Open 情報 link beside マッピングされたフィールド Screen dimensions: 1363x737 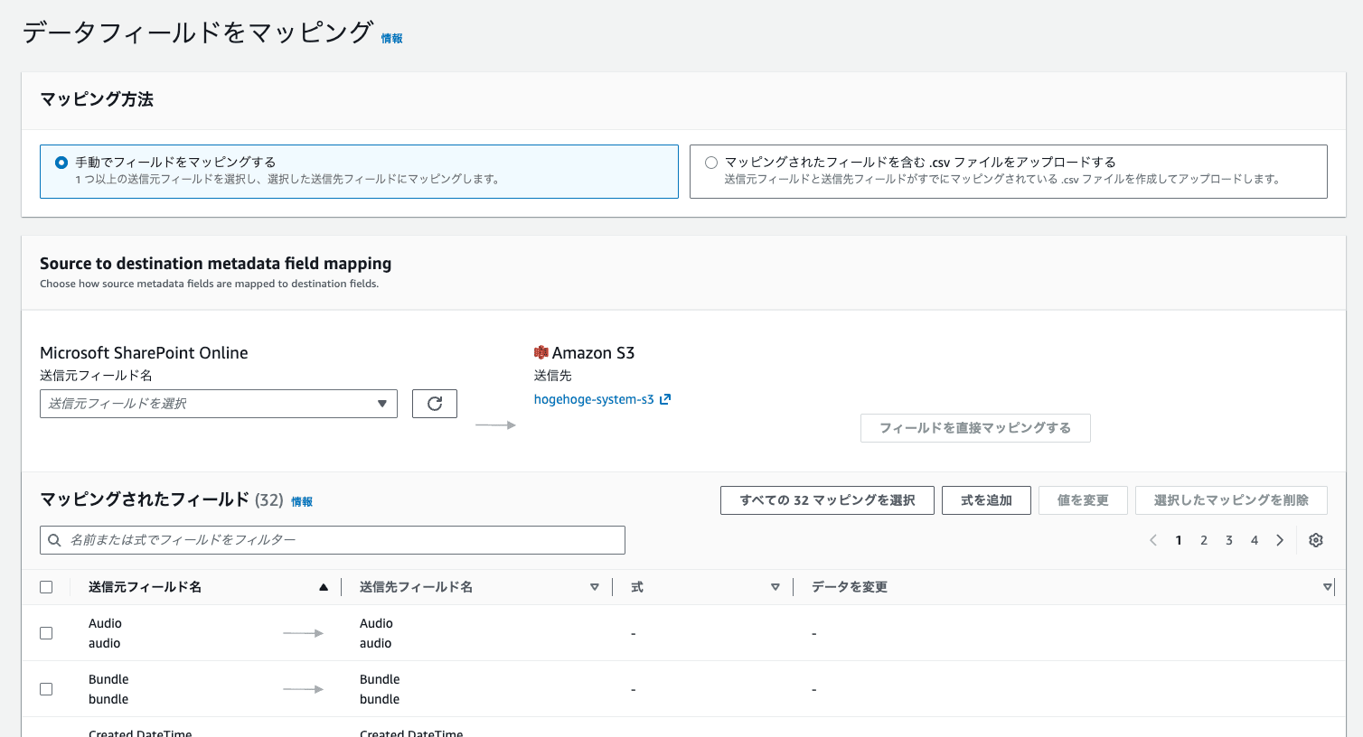click(x=302, y=502)
